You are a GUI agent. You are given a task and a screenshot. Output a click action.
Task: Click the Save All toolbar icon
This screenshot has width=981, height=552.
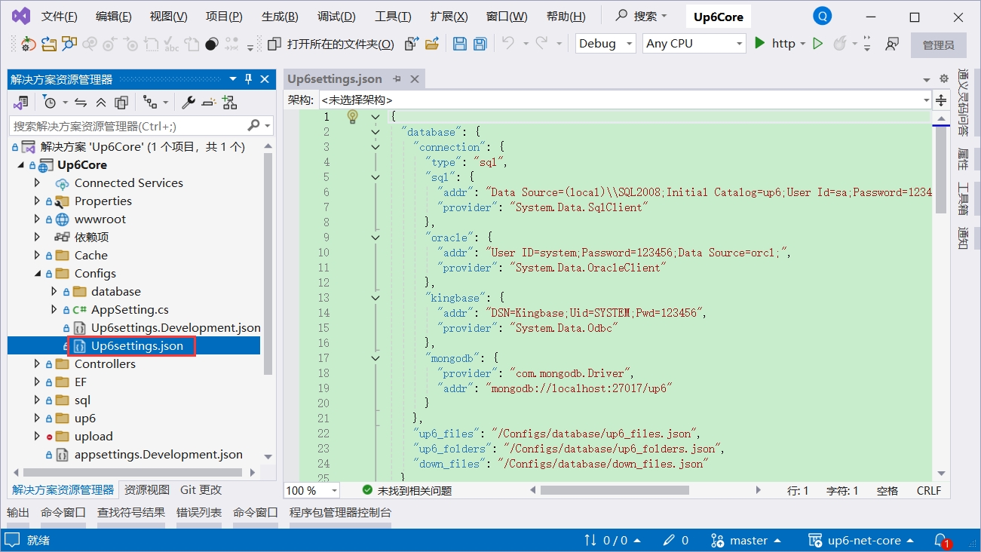[480, 44]
